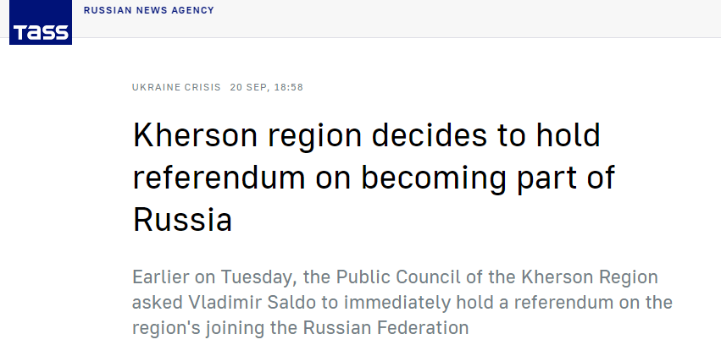The height and width of the screenshot is (345, 721).
Task: Click "Russia" on the headline's last line
Action: tap(182, 220)
